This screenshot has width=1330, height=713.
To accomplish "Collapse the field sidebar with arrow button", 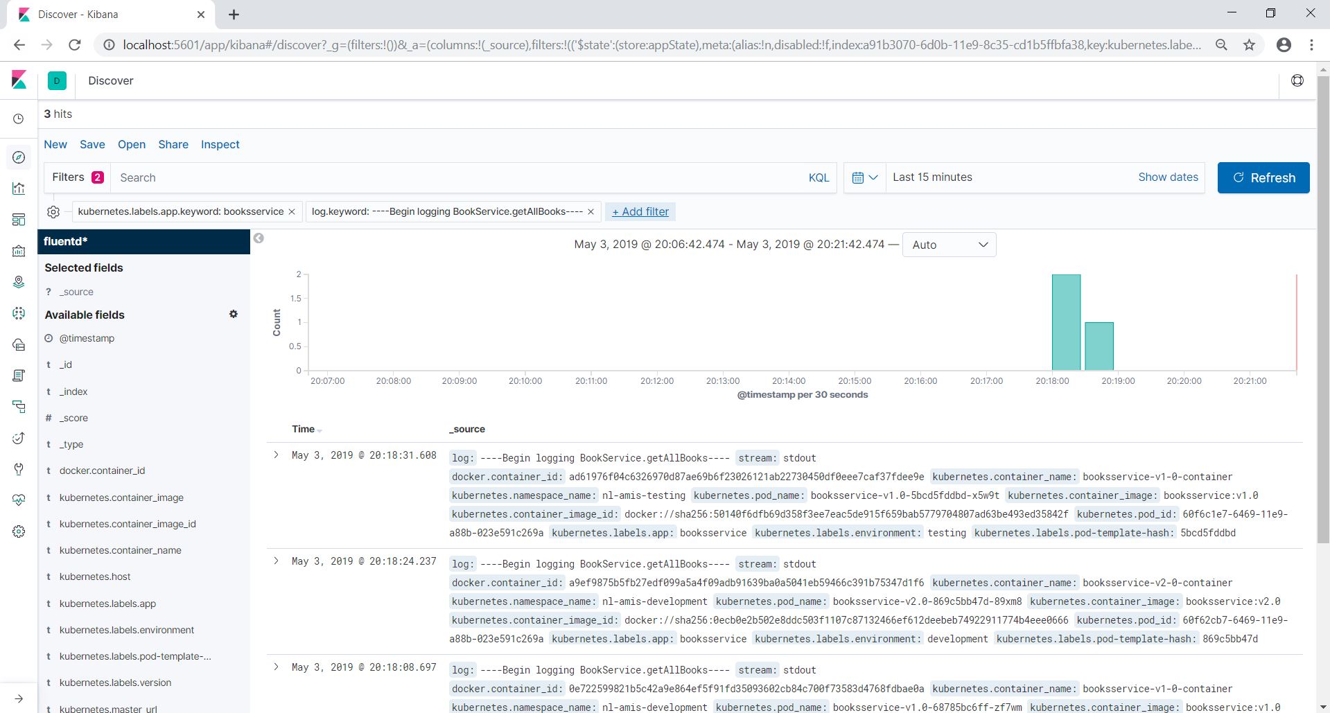I will coord(259,238).
